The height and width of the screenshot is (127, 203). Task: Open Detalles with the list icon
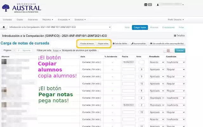[x=179, y=36]
